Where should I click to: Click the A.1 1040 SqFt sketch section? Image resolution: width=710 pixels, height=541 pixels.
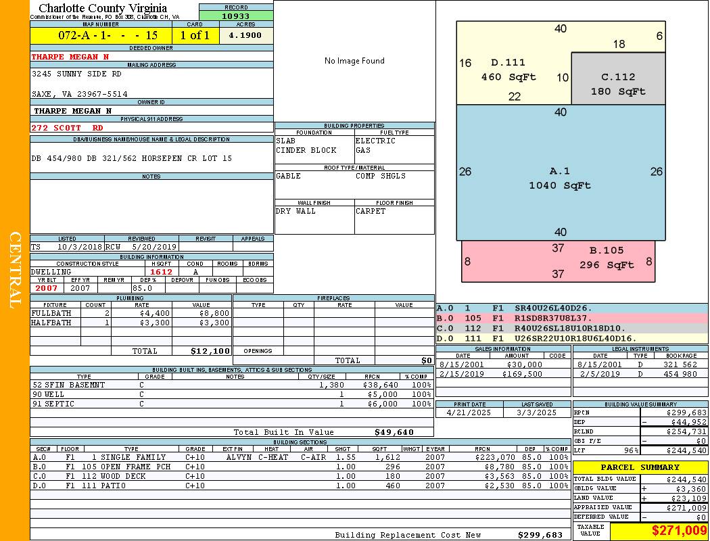pyautogui.click(x=561, y=172)
